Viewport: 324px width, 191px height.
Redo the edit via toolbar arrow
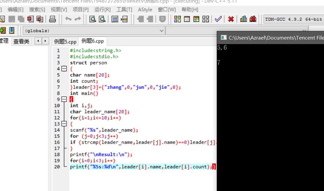pos(78,19)
